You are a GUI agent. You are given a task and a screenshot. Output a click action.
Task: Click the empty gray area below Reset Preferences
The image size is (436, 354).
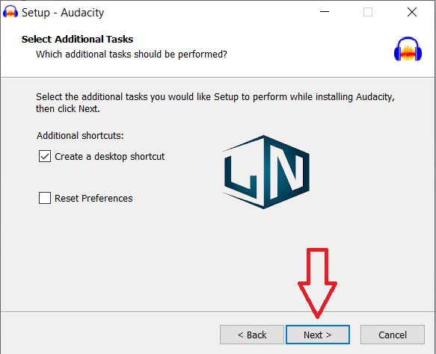(x=125, y=255)
